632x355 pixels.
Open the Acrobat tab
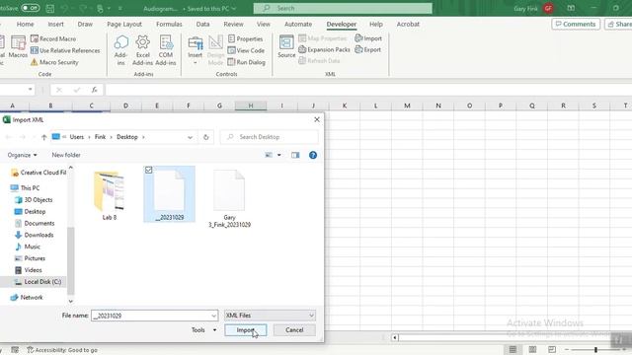tap(408, 24)
